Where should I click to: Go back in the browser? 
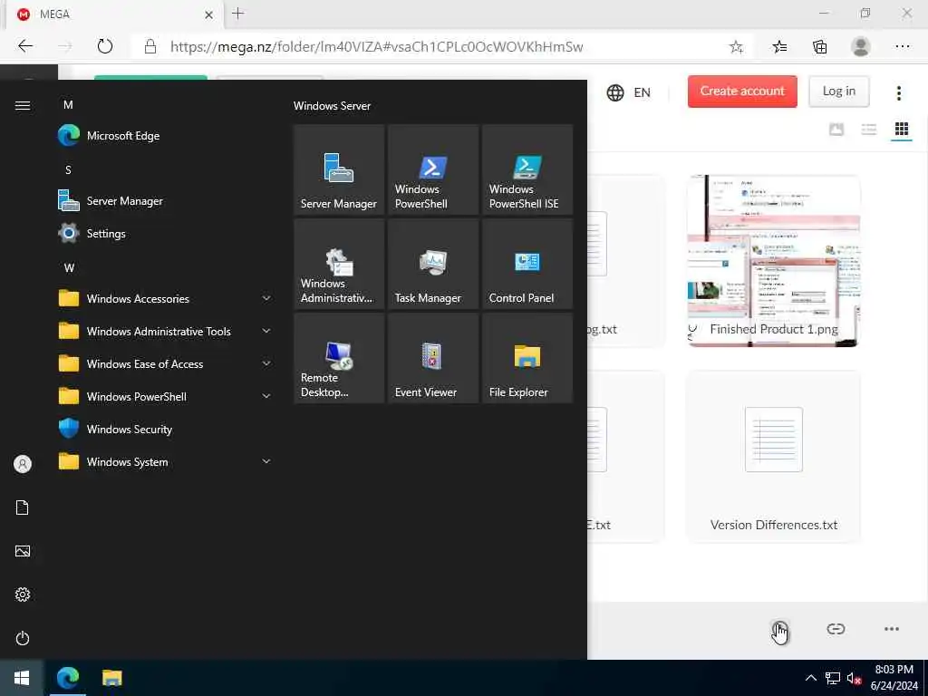click(x=24, y=46)
